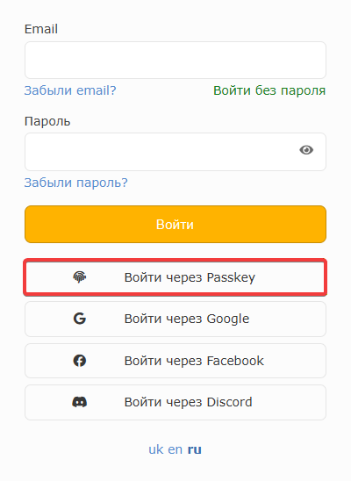Click the Пароль field label
Screen dimensions: 351x481
(47, 121)
